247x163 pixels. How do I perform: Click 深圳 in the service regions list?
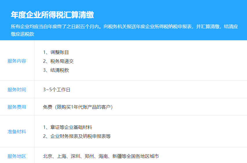(75, 156)
